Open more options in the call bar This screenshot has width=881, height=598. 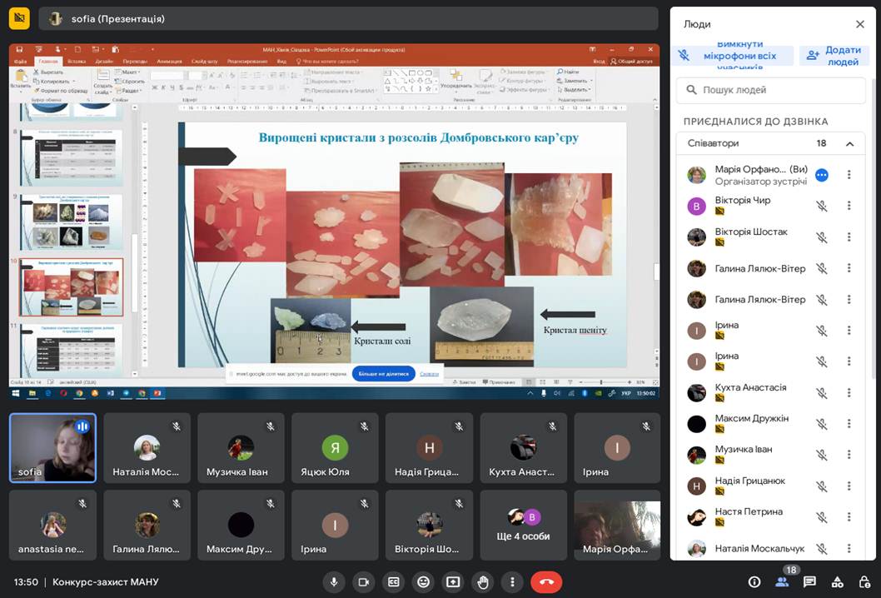(x=513, y=582)
